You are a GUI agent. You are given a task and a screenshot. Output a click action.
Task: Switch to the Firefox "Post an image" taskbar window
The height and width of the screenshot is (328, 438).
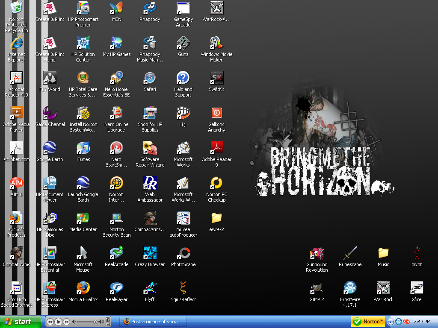153,322
